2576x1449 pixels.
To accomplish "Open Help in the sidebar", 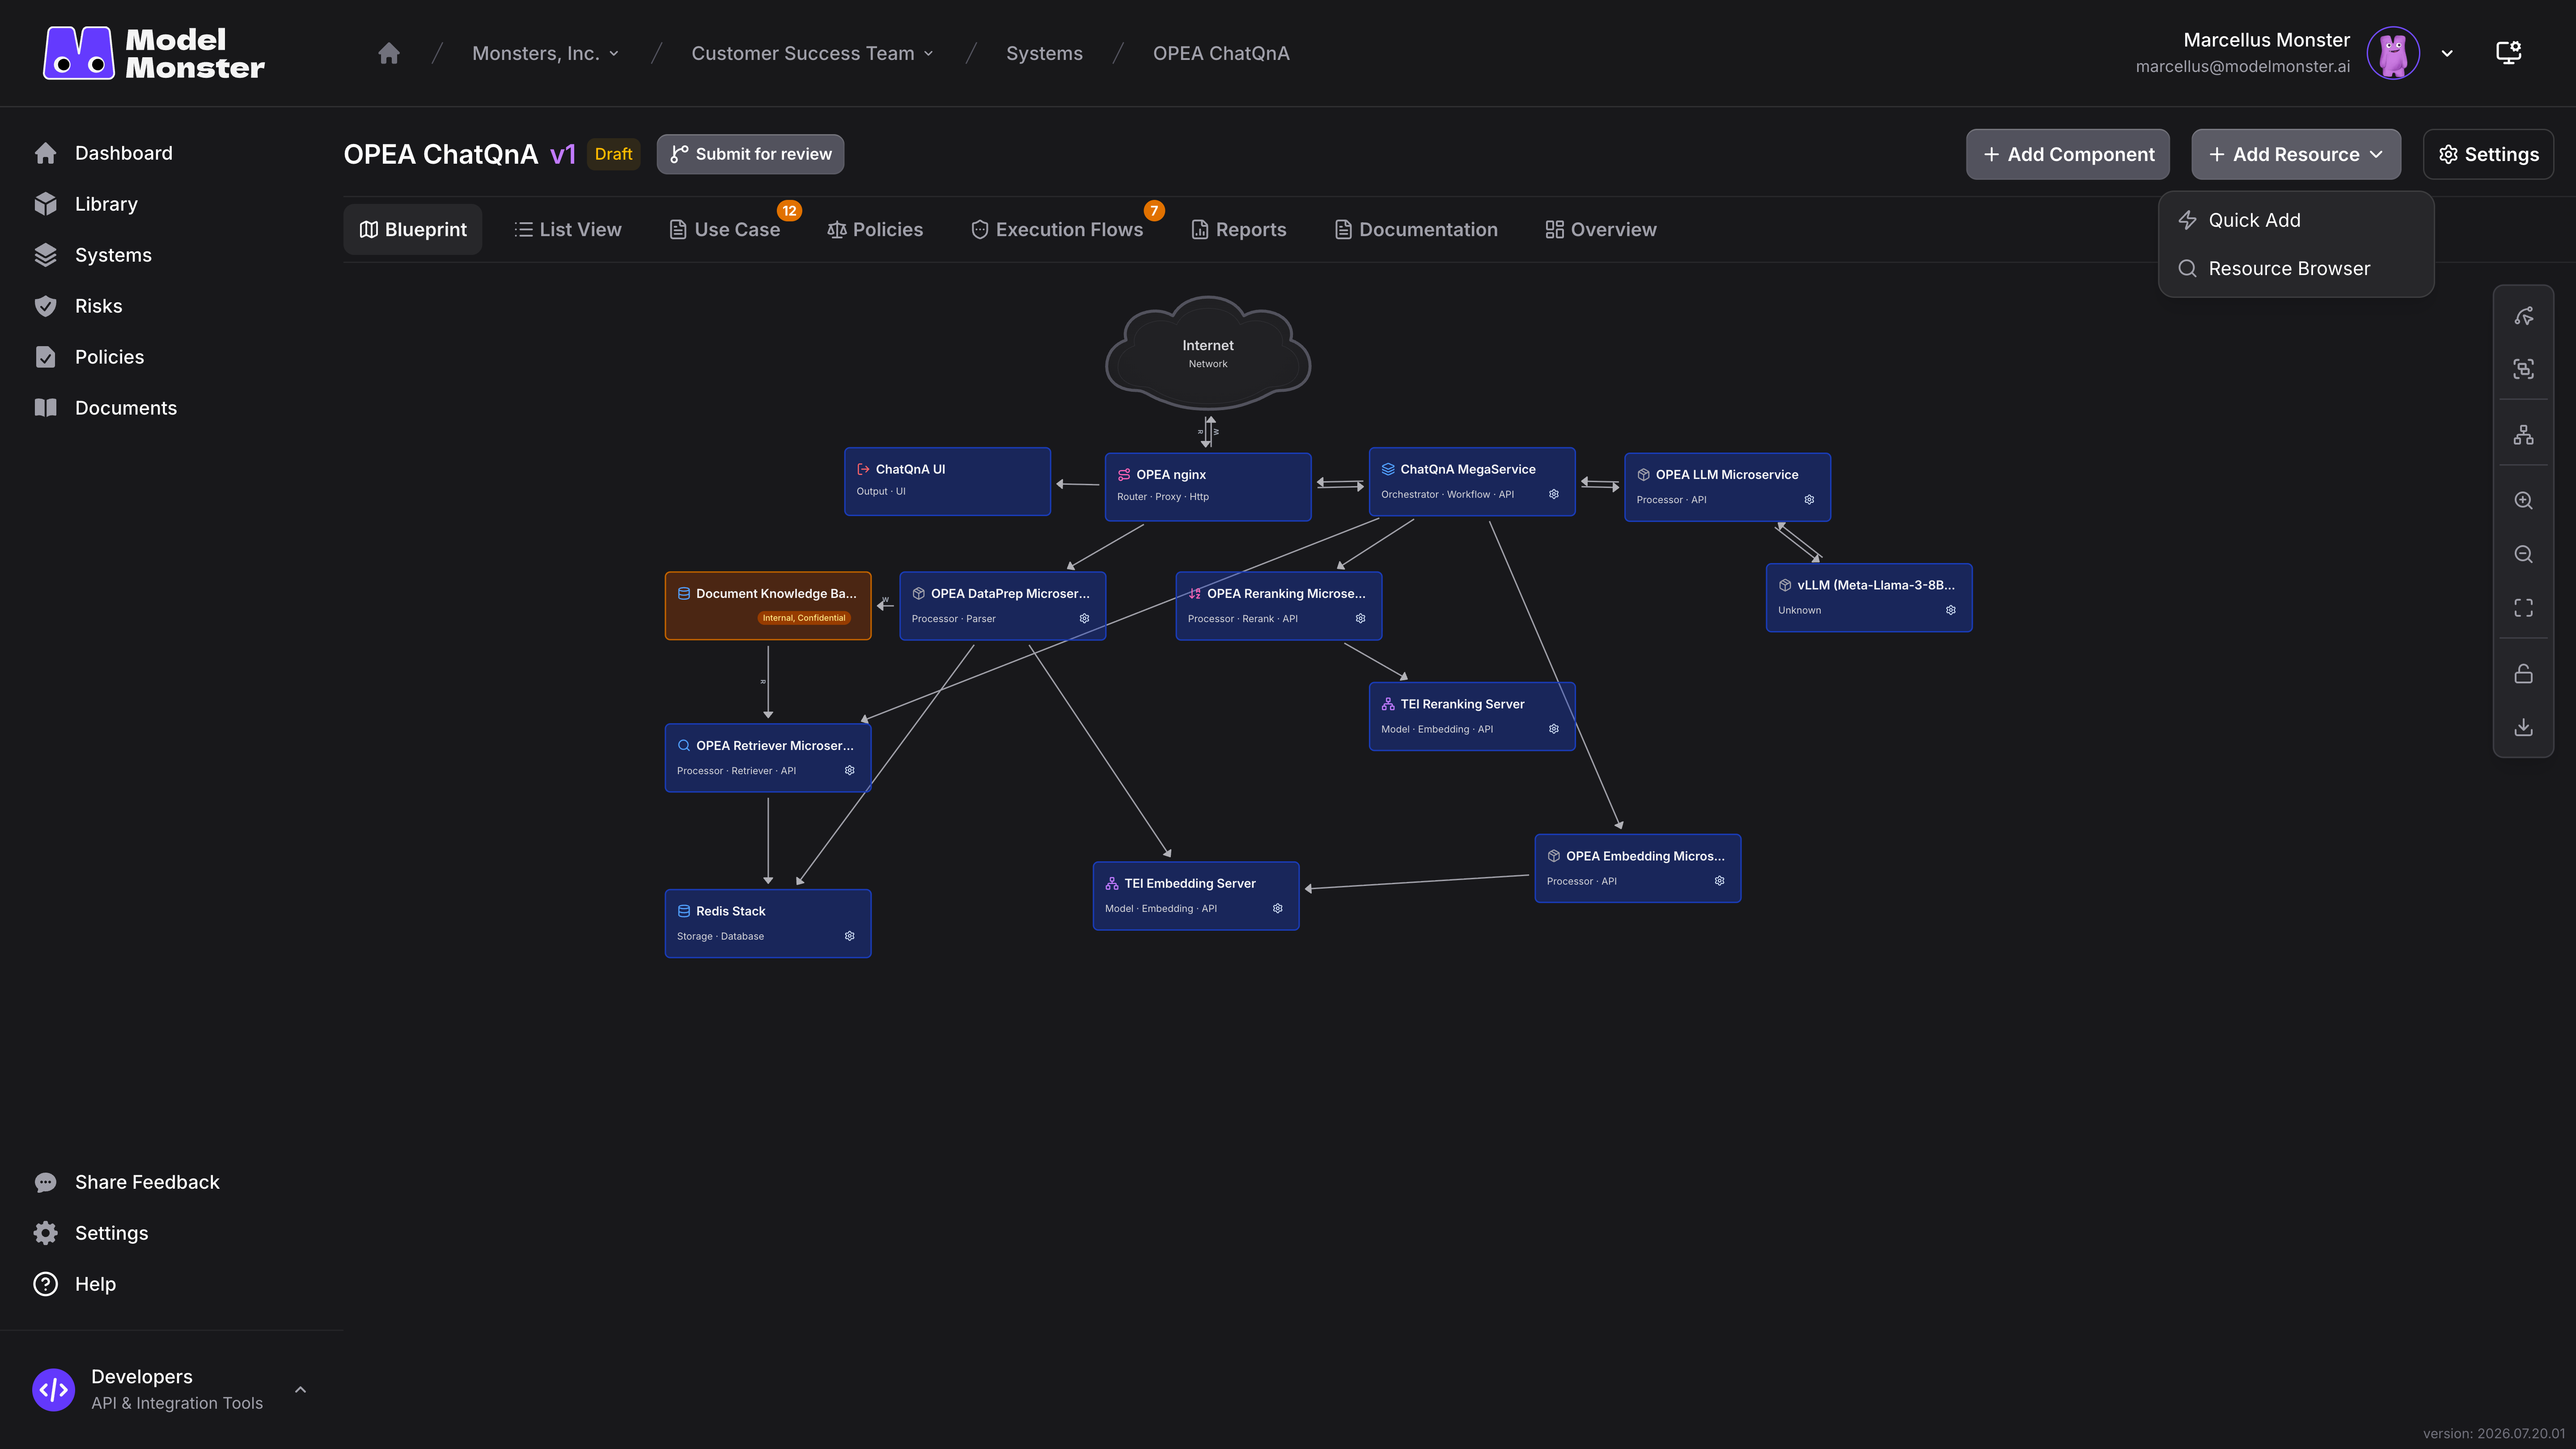I will click(95, 1284).
